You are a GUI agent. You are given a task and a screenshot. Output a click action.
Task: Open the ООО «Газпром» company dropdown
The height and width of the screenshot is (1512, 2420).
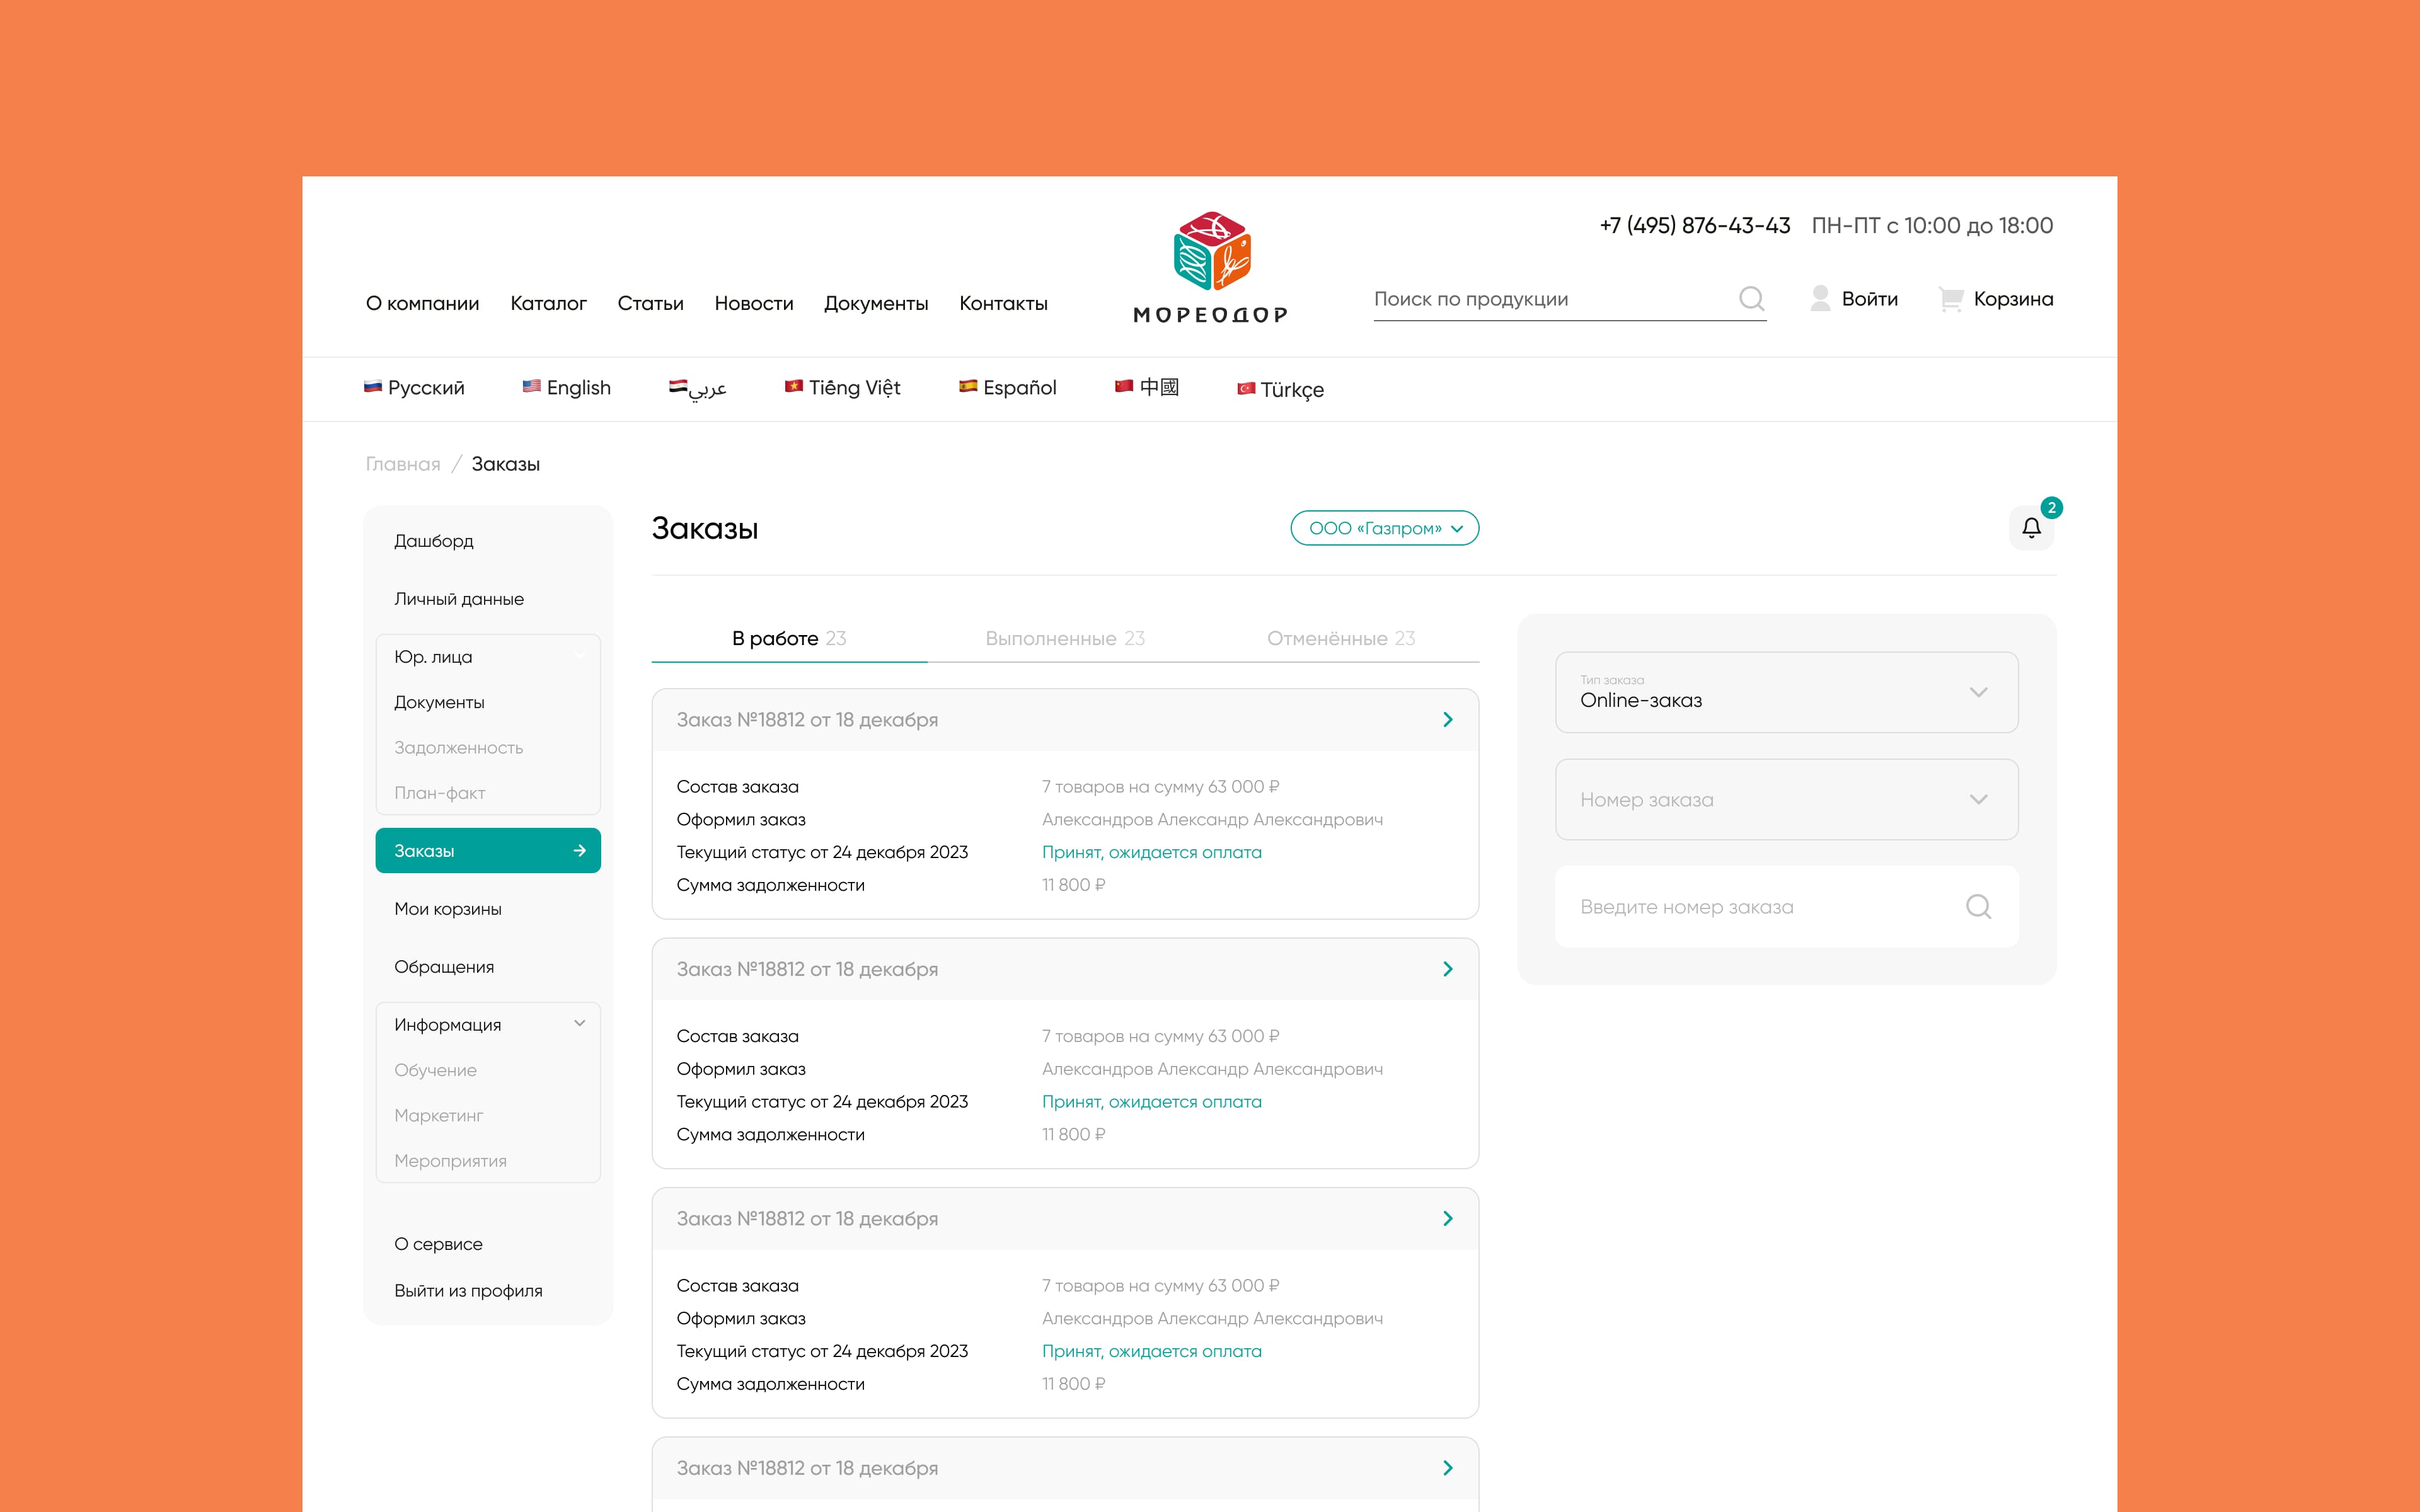click(1384, 528)
